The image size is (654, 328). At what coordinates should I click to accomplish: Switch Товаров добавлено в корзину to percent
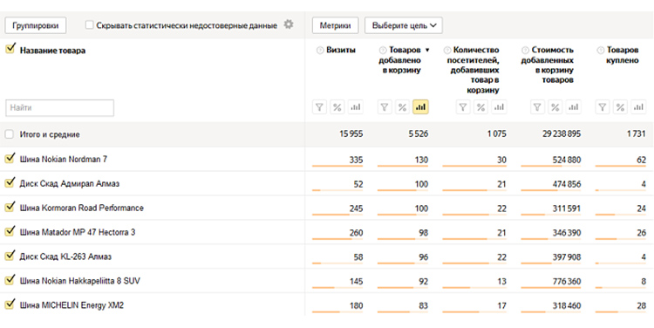403,107
